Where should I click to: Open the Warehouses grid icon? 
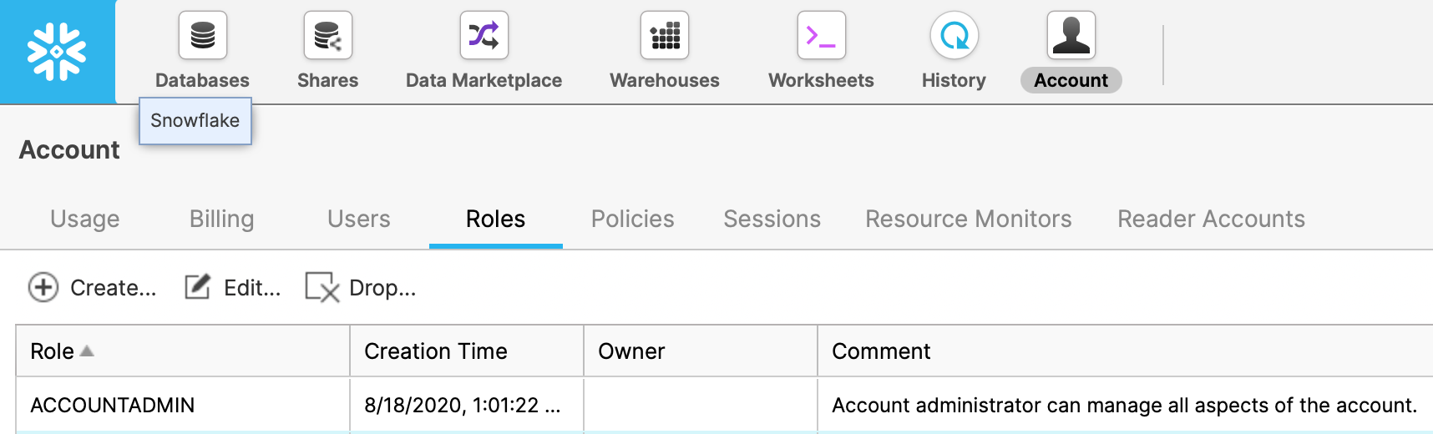point(665,35)
